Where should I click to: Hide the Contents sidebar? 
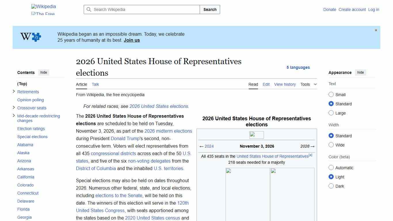43,73
